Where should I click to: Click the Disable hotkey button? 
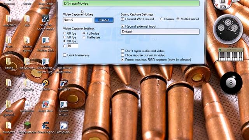[104, 20]
